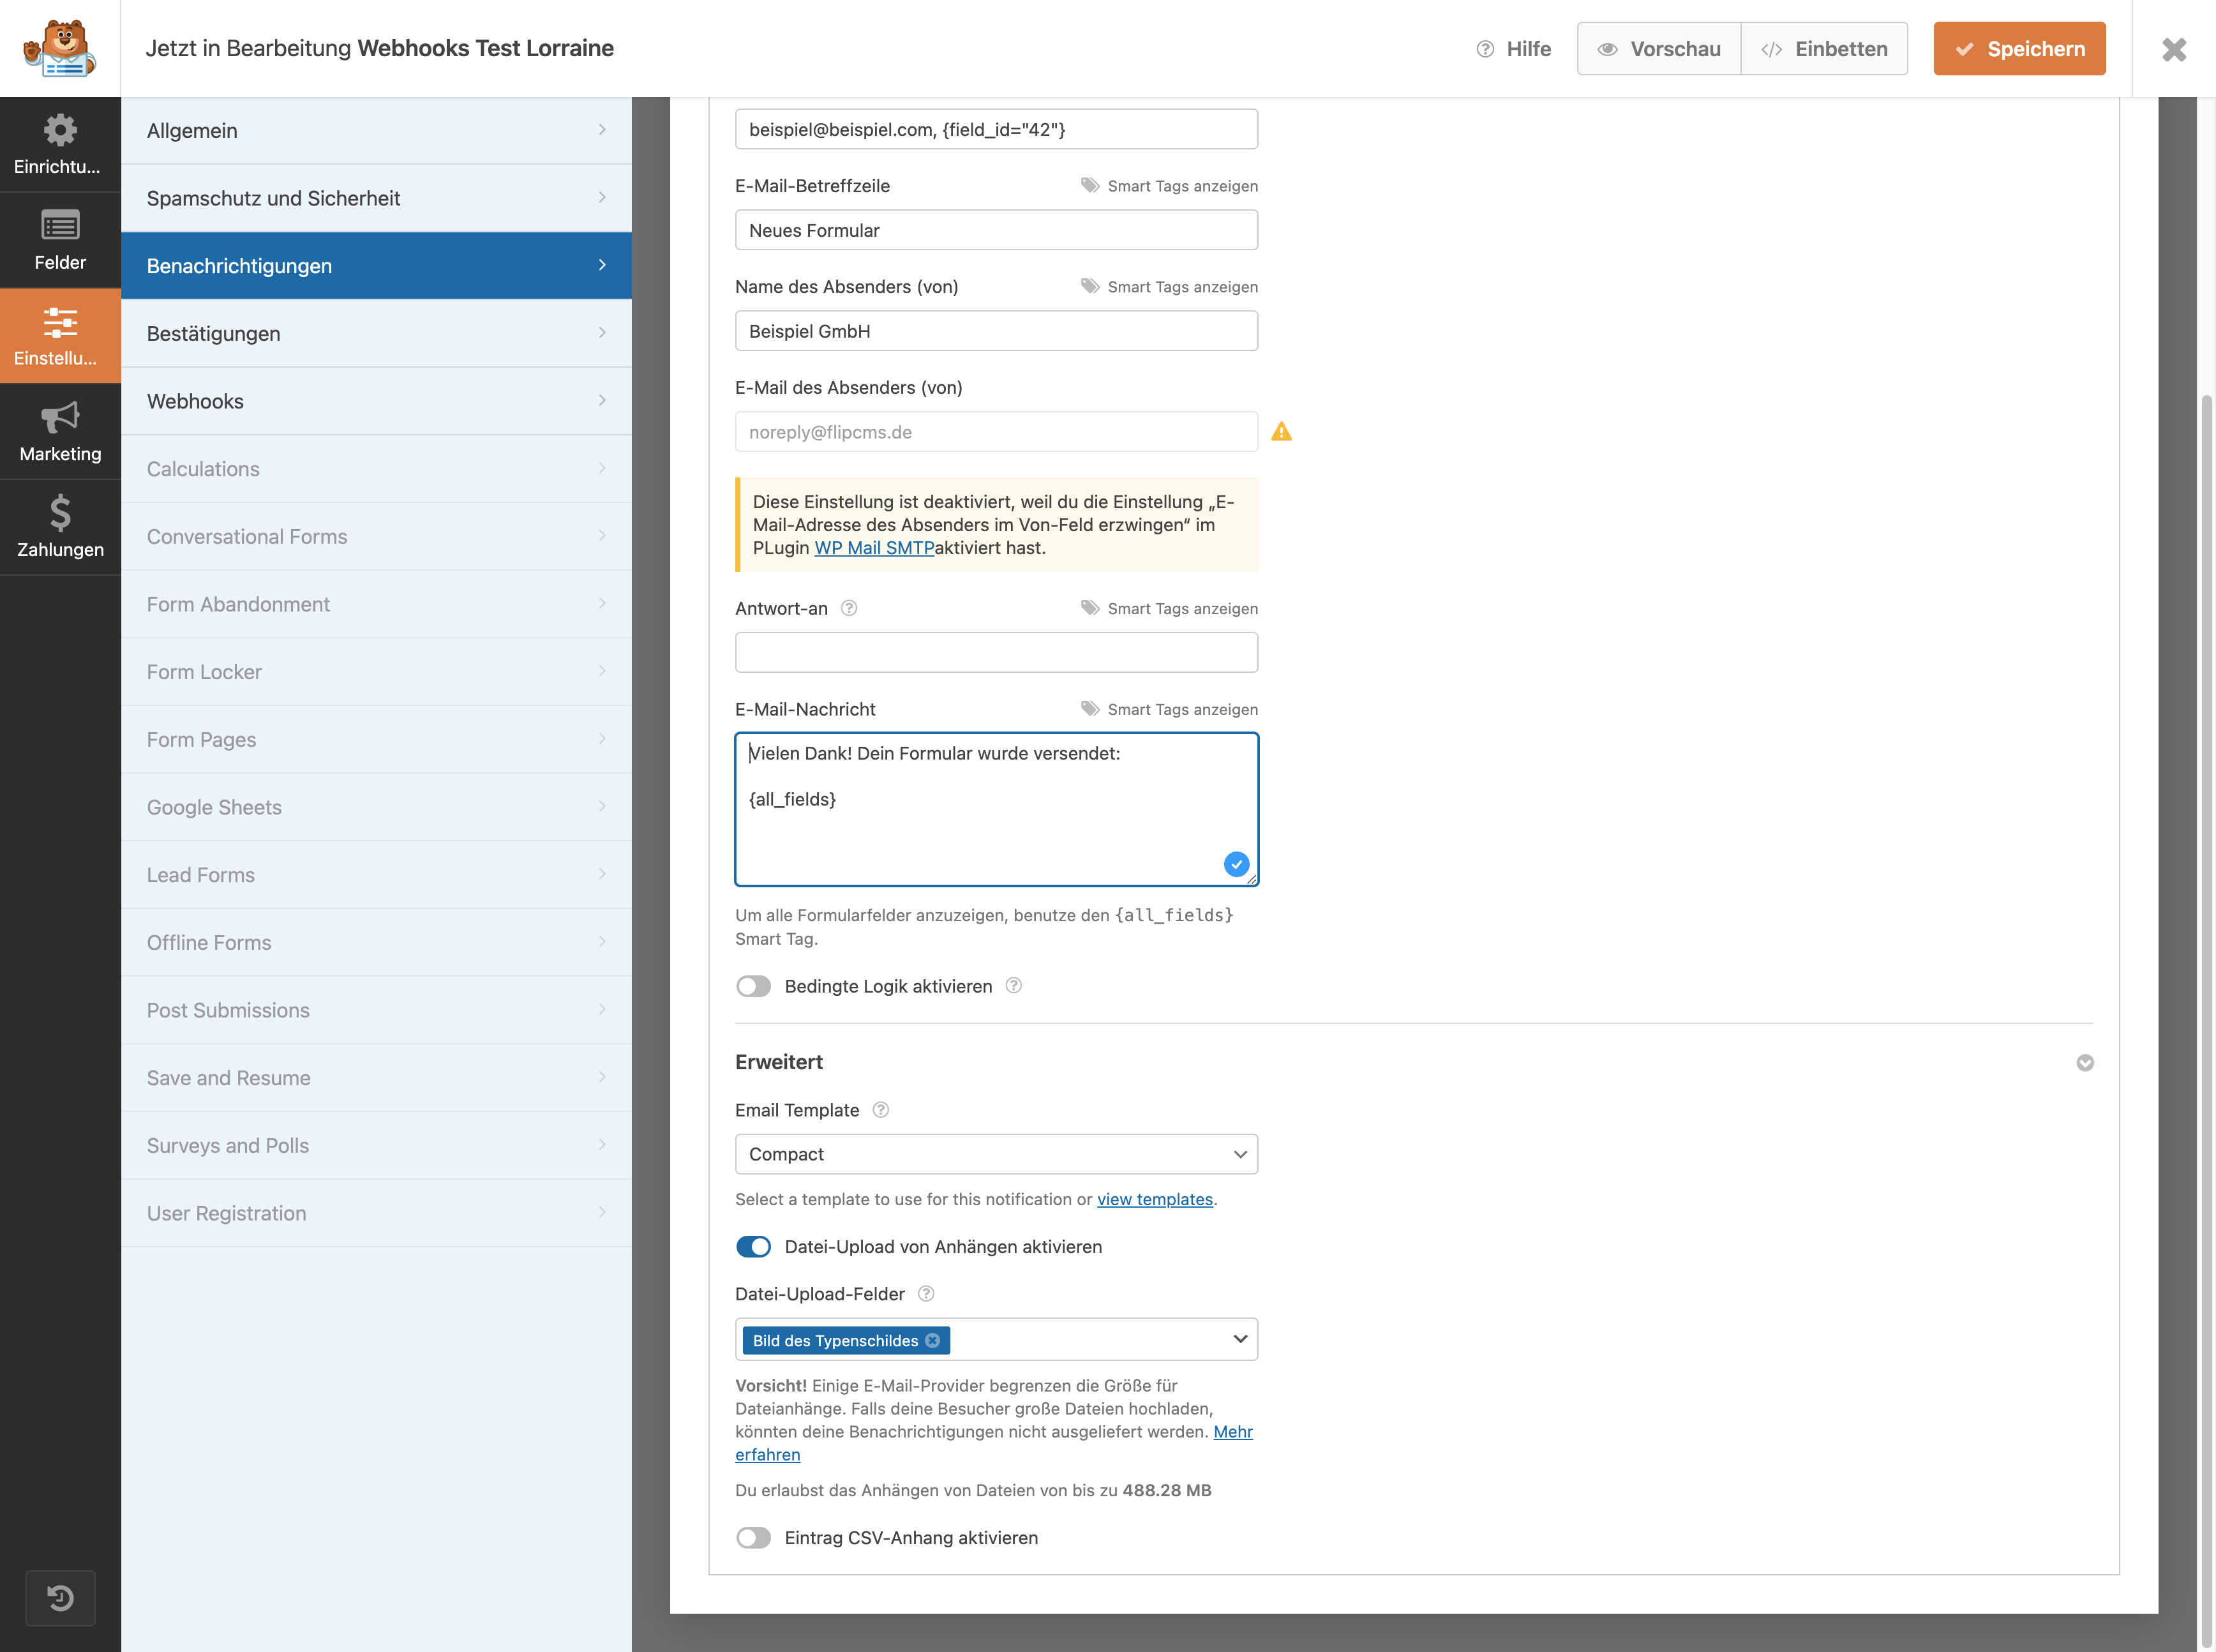Click into the E-Mail-Nachricht textarea

click(x=996, y=809)
